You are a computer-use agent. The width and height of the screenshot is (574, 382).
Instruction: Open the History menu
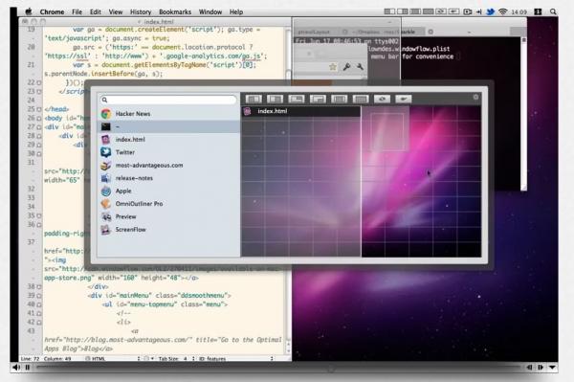coord(141,12)
